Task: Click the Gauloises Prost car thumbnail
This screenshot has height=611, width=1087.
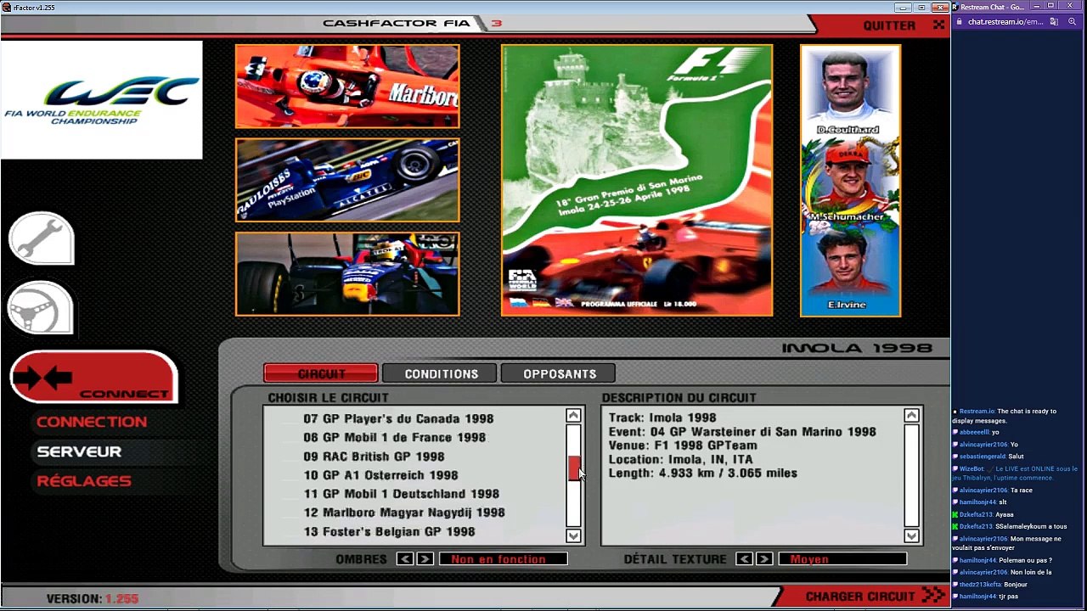Action: (x=347, y=180)
